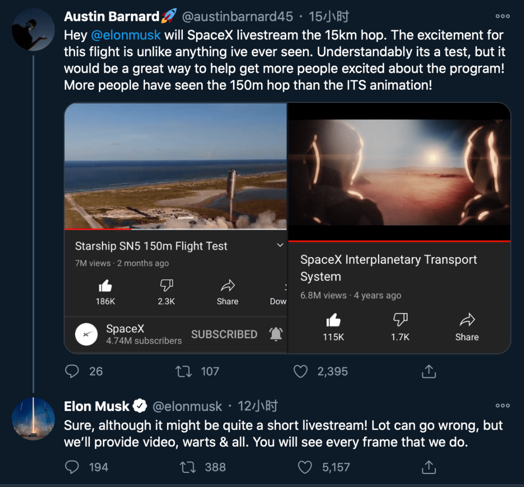Share Austin Barnard's tweet

click(428, 372)
